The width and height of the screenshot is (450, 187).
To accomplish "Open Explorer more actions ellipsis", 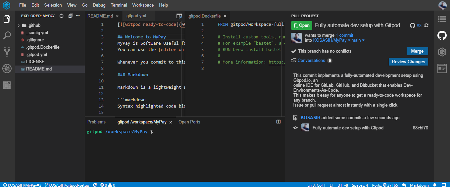I will point(78,16).
